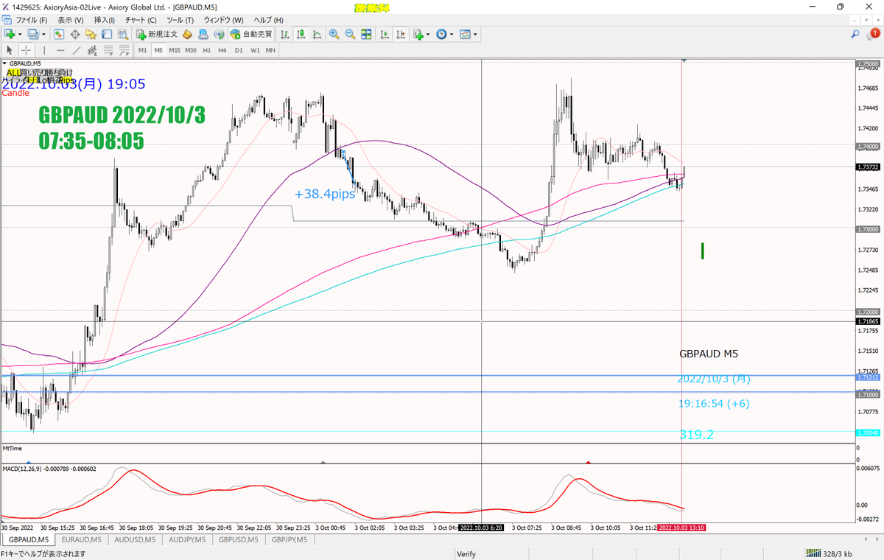Toggle the Terminal panel icon

pos(106,34)
